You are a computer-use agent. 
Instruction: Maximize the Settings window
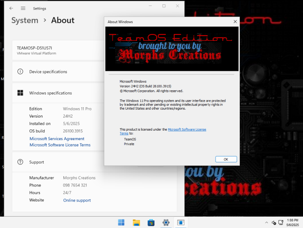pyautogui.click(x=164, y=6)
